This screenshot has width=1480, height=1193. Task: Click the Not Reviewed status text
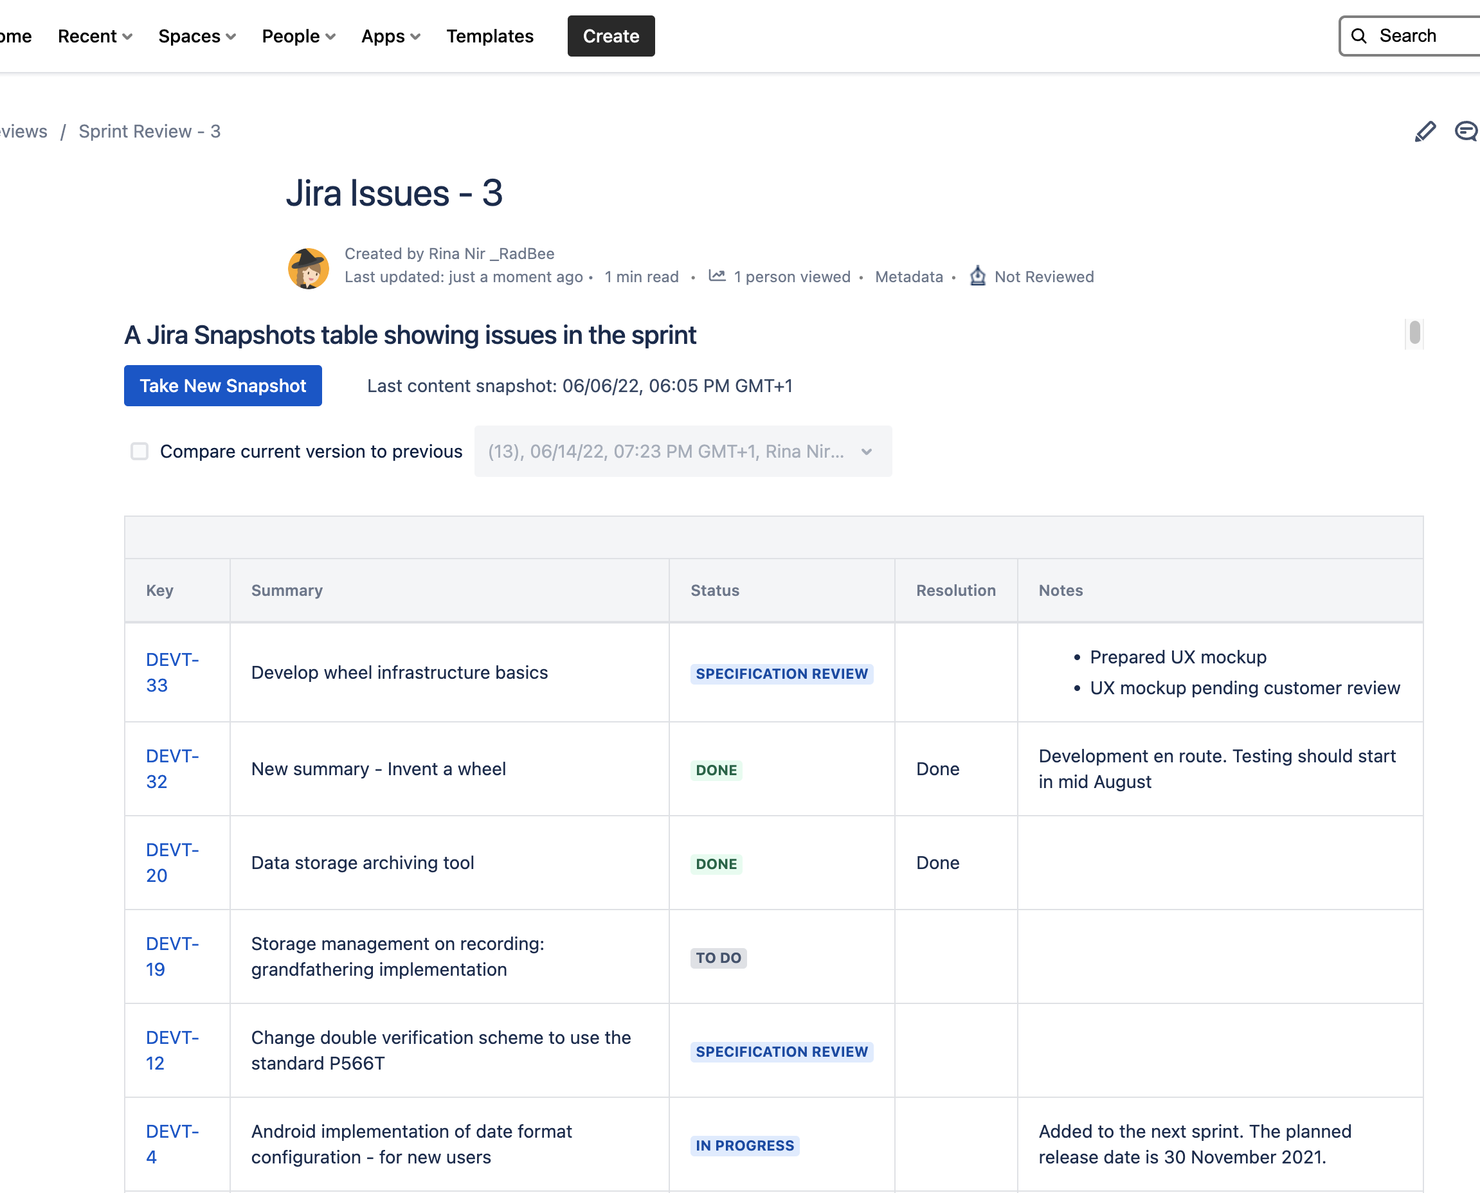[1043, 277]
